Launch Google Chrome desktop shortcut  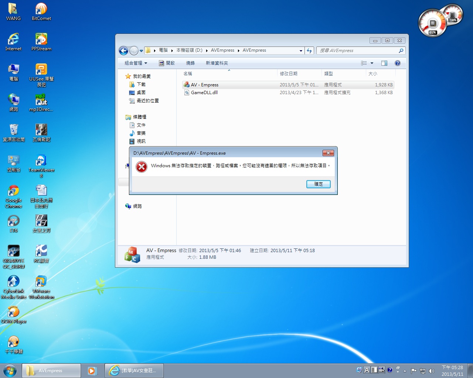tap(13, 197)
